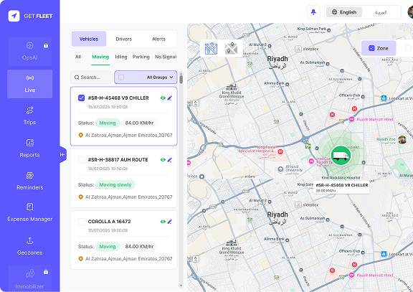Edit the #SR-H-38817 AUH ROUTE vehicle
Image resolution: width=413 pixels, height=292 pixels.
click(170, 160)
